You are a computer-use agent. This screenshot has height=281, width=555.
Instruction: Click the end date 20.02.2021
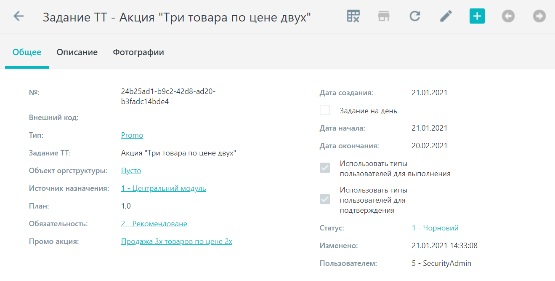(x=430, y=146)
